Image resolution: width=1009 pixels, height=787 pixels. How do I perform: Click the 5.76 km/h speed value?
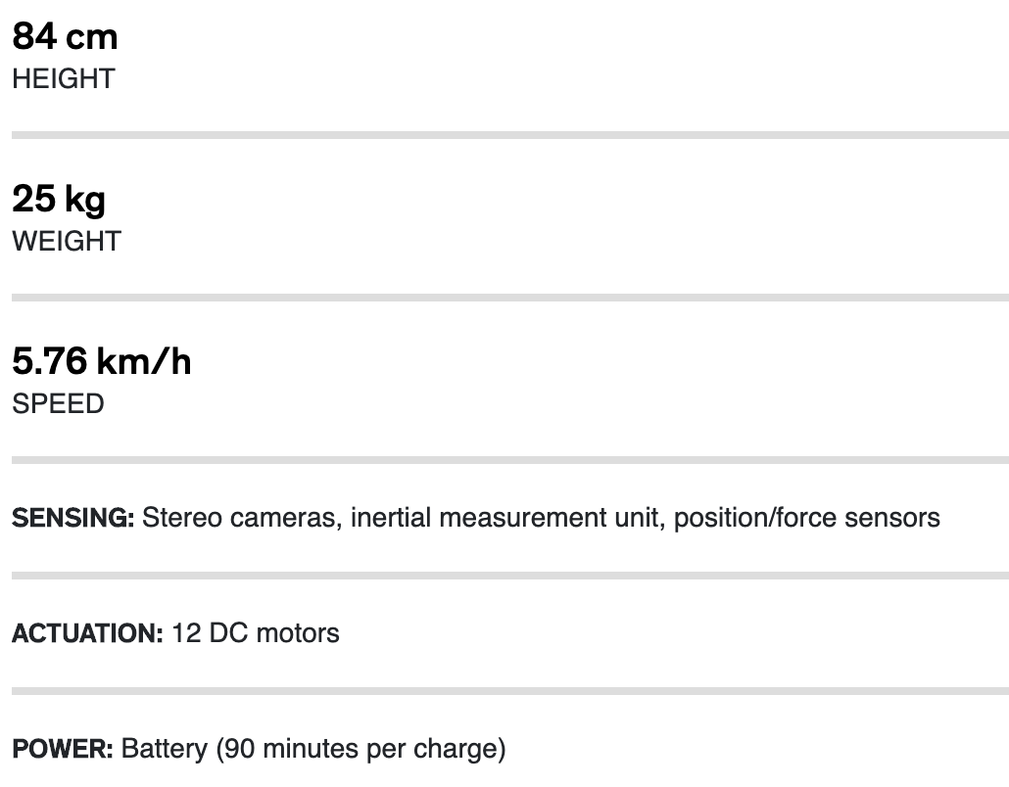(102, 362)
